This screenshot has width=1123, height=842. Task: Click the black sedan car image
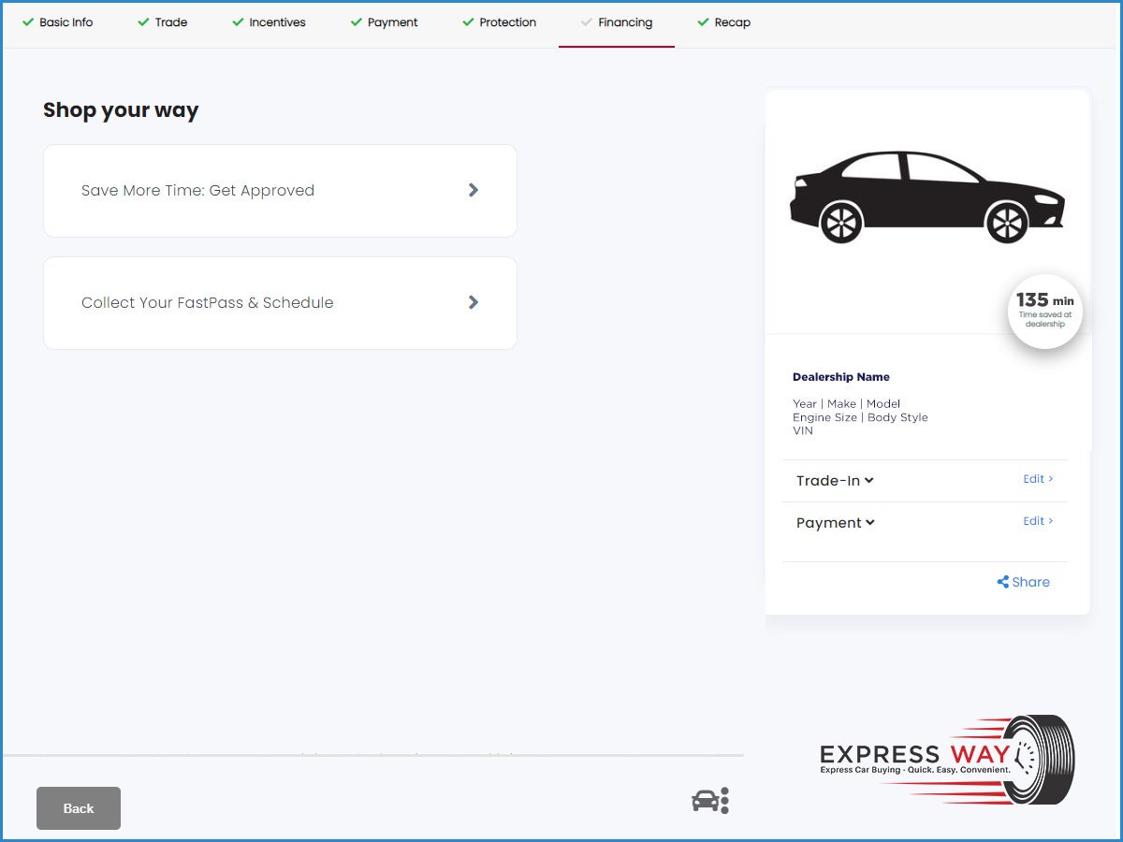(926, 197)
